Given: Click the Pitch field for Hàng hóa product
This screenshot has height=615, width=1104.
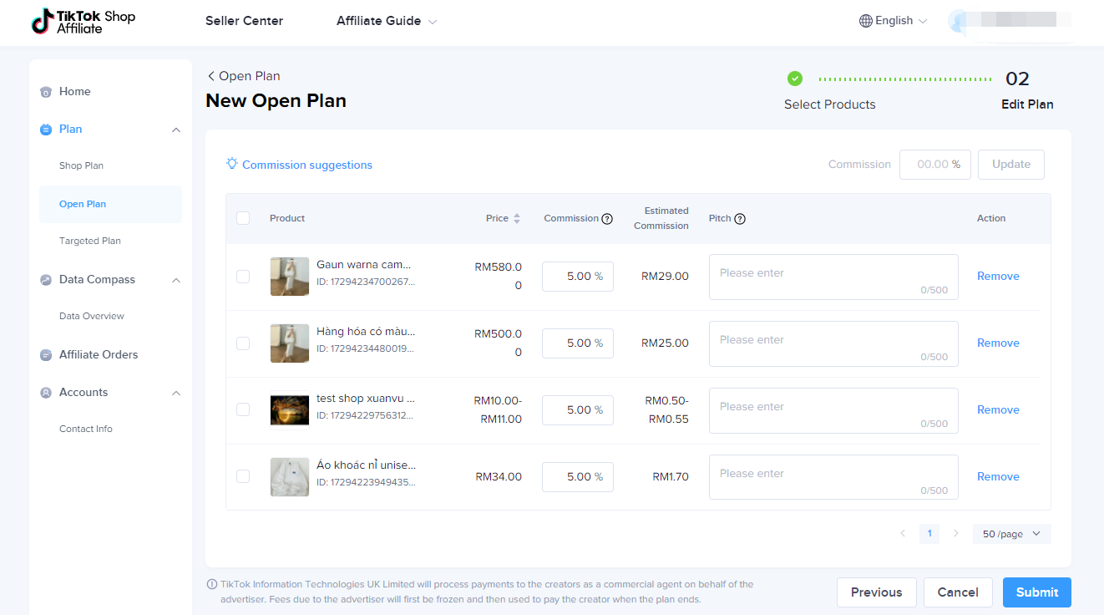Looking at the screenshot, I should pyautogui.click(x=833, y=343).
